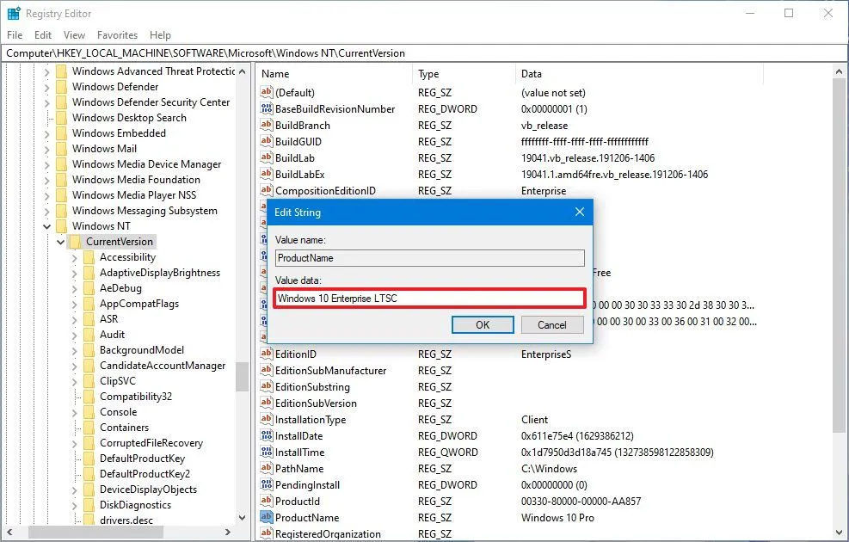849x542 pixels.
Task: Expand the AppCompatFlags subkey
Action: tap(74, 303)
